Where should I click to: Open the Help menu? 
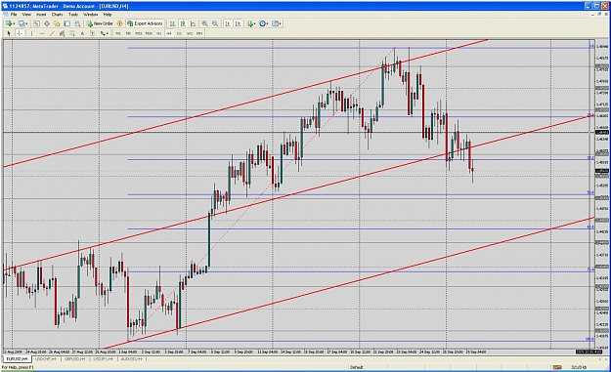(108, 15)
